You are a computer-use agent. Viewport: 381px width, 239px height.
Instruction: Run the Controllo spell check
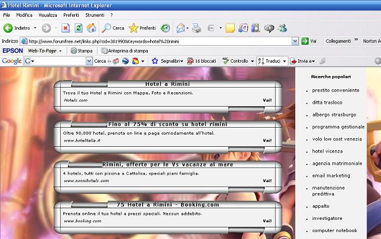(x=235, y=61)
